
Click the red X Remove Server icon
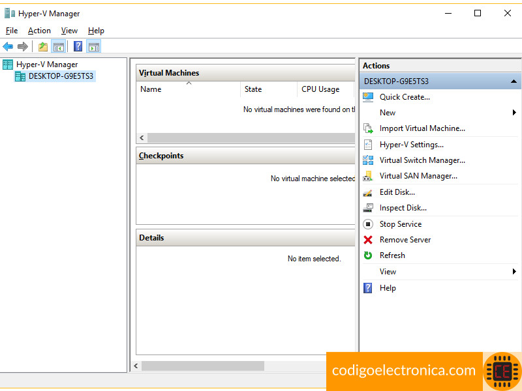click(x=368, y=240)
